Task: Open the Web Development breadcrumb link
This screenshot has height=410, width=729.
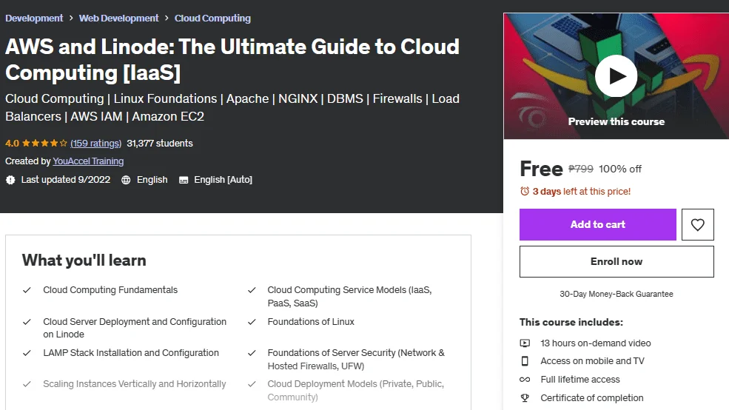Action: [x=118, y=18]
